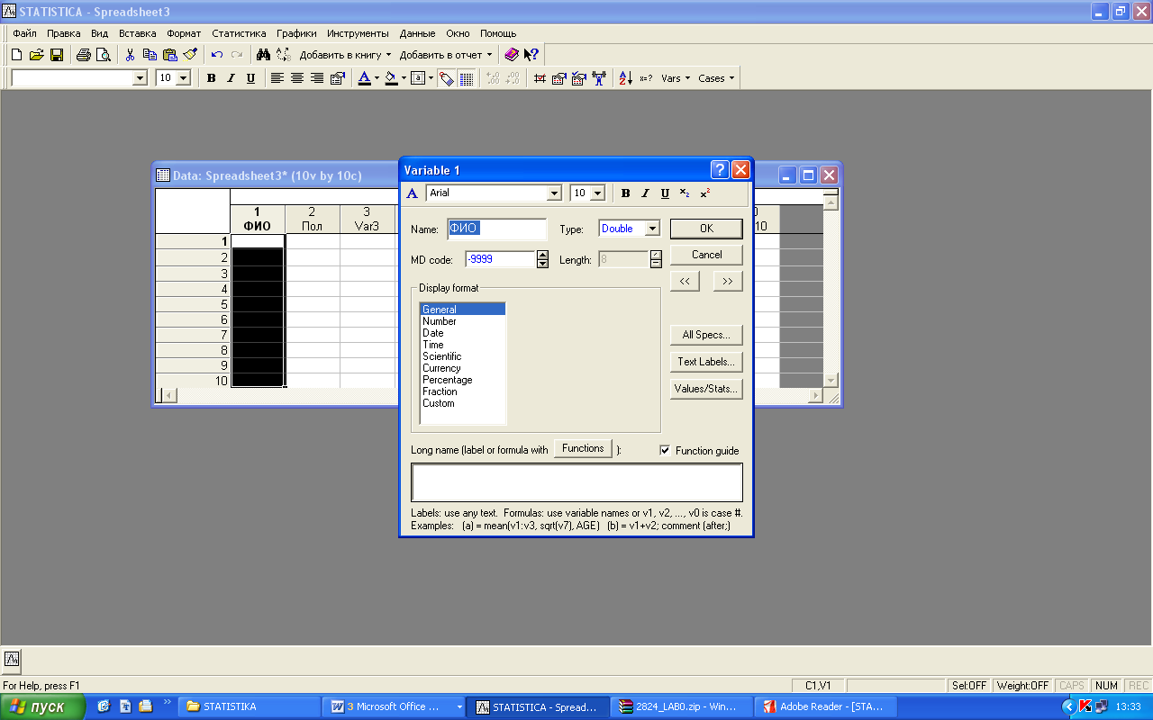Image resolution: width=1153 pixels, height=720 pixels.
Task: Toggle underline in the Variable 1 dialog
Action: click(665, 193)
